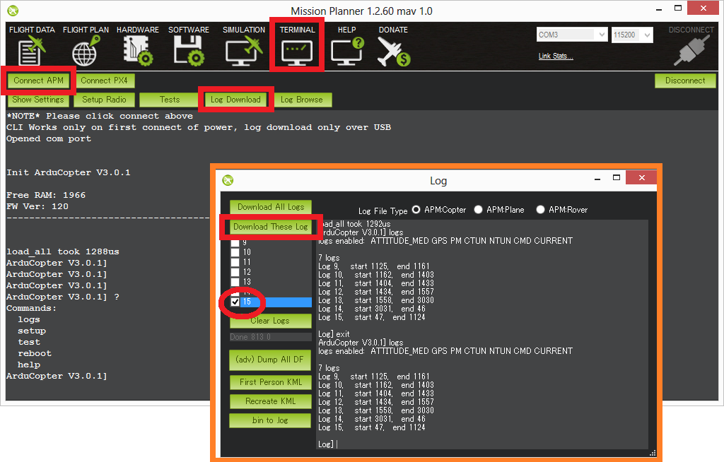Click the Clear Logs button
Viewport: 724px width, 462px height.
pos(271,321)
